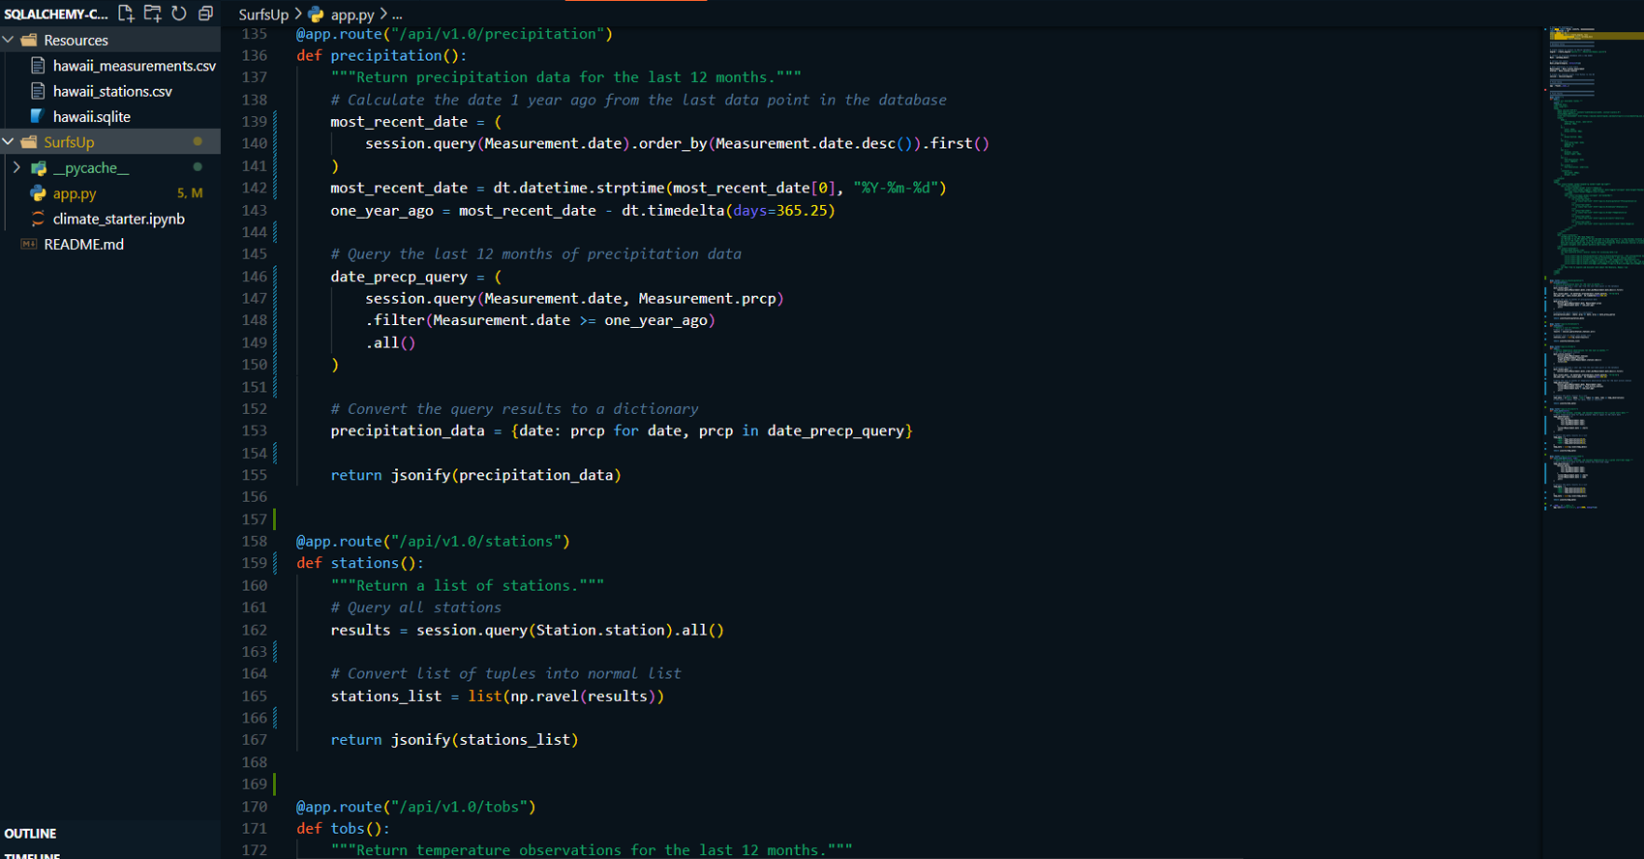Open the climate_starter.ipynb notebook

[x=118, y=219]
